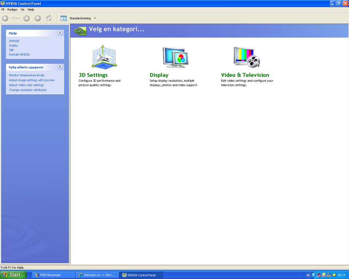349x279 pixels.
Task: Open the Indeks help link
Action: pos(13,45)
